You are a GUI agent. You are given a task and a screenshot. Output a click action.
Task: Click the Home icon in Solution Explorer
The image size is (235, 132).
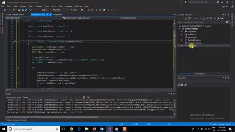pyautogui.click(x=186, y=19)
